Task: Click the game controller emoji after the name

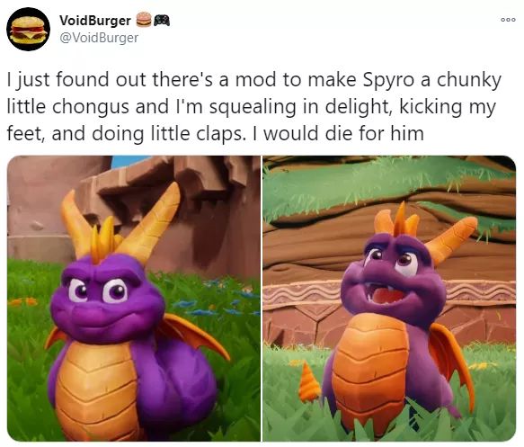Action: point(162,20)
